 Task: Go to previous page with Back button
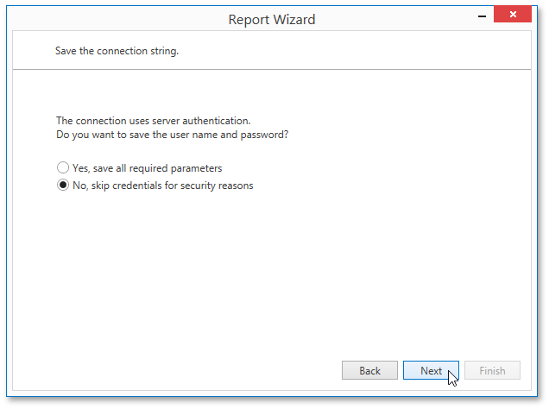(x=369, y=370)
